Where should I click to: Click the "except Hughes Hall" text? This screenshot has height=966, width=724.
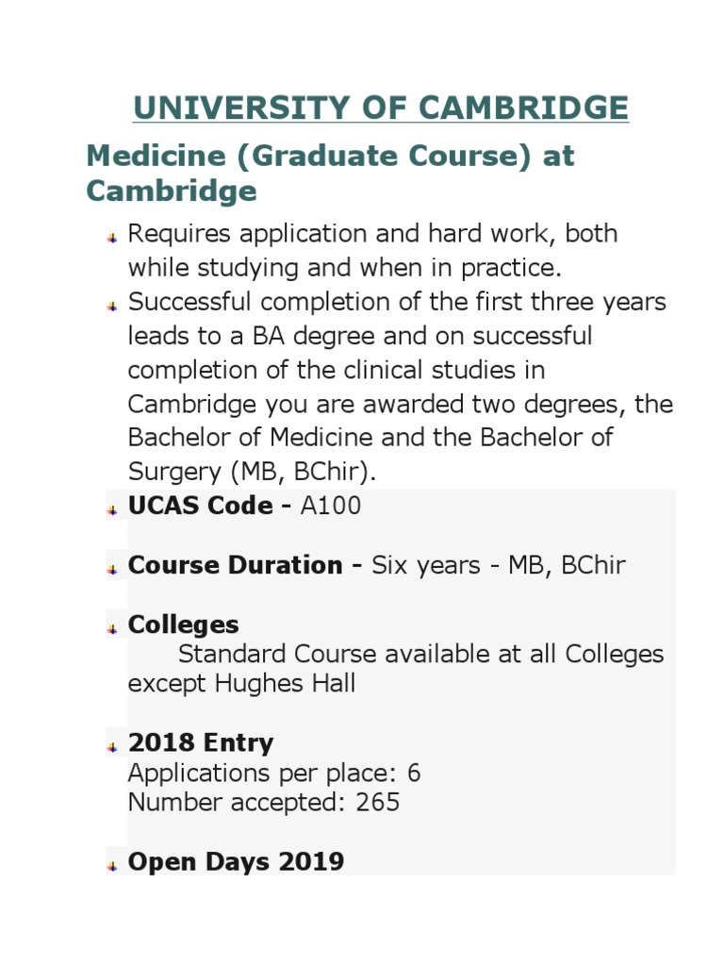tap(241, 684)
